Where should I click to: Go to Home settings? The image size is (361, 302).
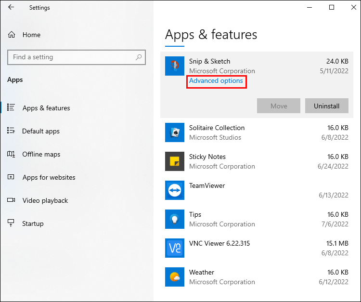pyautogui.click(x=31, y=35)
